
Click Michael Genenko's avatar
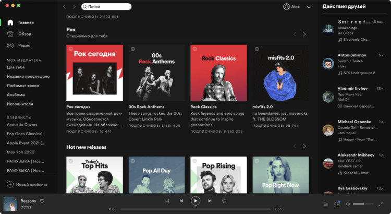(328, 130)
